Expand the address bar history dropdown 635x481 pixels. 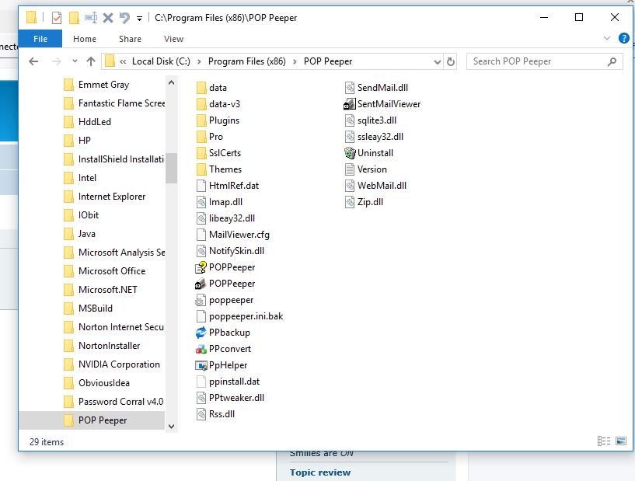pos(437,62)
